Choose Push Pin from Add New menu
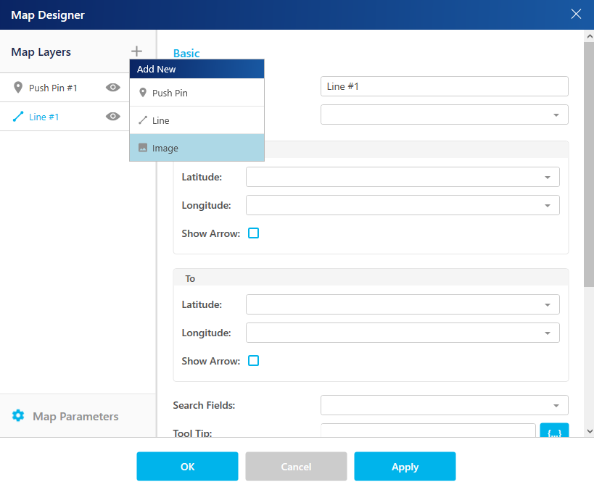Image resolution: width=594 pixels, height=487 pixels. click(x=197, y=93)
